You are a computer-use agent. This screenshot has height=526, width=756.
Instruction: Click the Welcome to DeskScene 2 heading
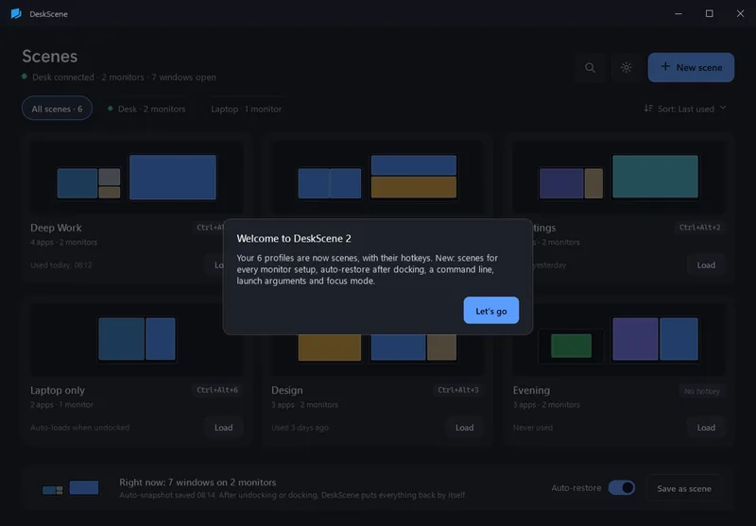[294, 238]
